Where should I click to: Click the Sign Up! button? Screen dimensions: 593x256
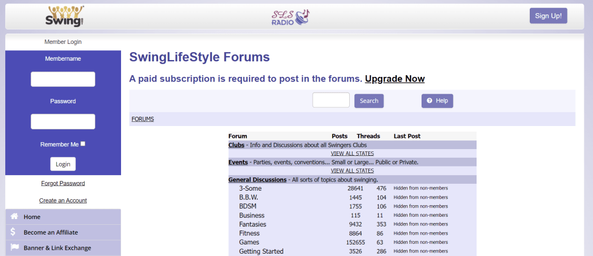pos(548,16)
